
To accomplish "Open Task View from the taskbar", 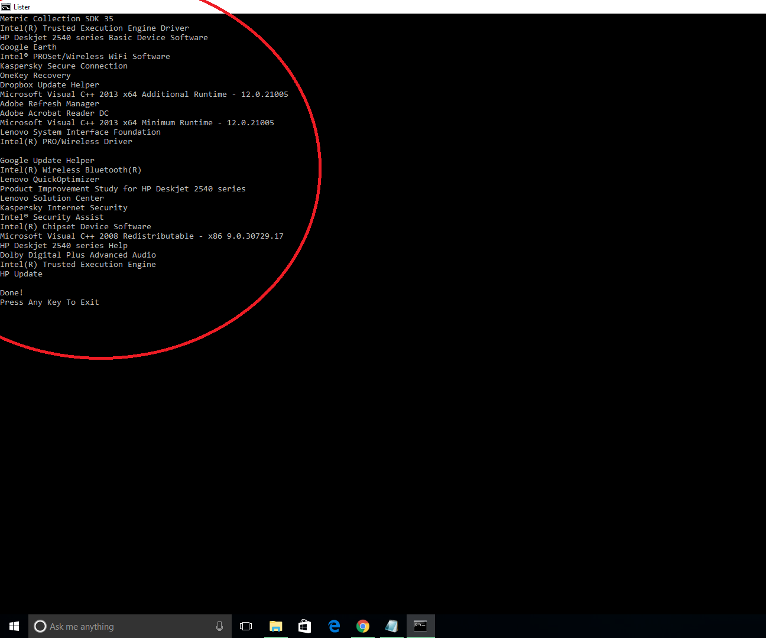I will 246,626.
